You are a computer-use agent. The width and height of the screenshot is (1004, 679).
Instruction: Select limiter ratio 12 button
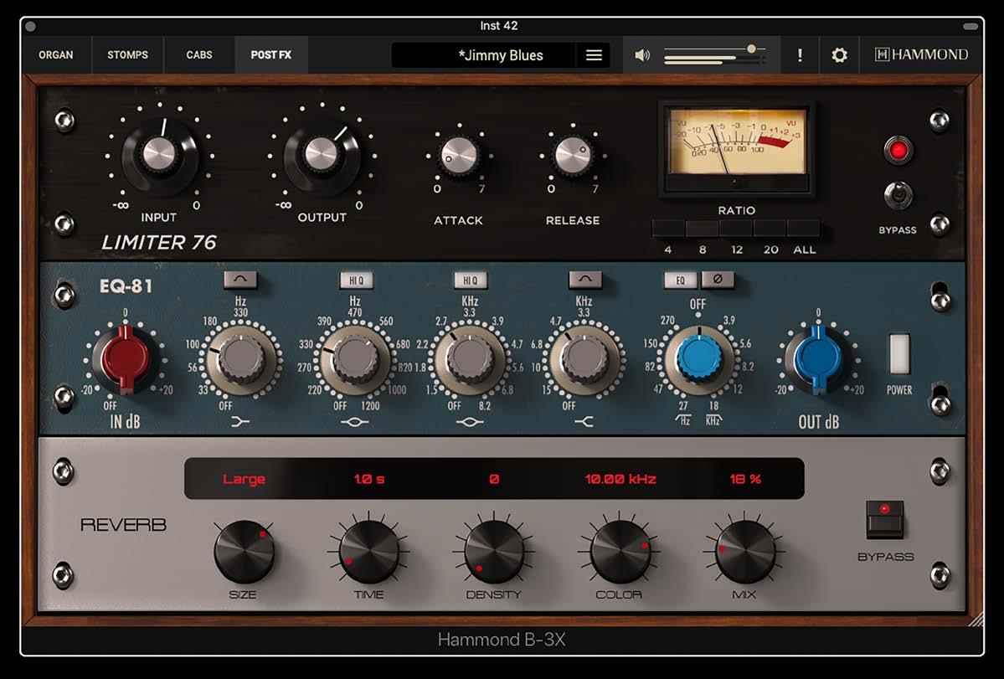[736, 229]
